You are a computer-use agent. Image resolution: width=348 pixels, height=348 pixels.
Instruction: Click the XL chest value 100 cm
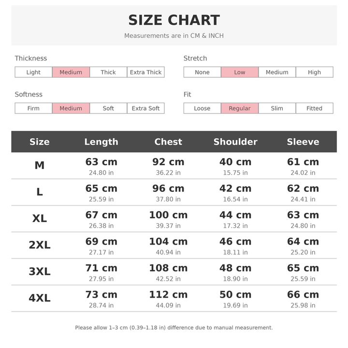tap(168, 215)
